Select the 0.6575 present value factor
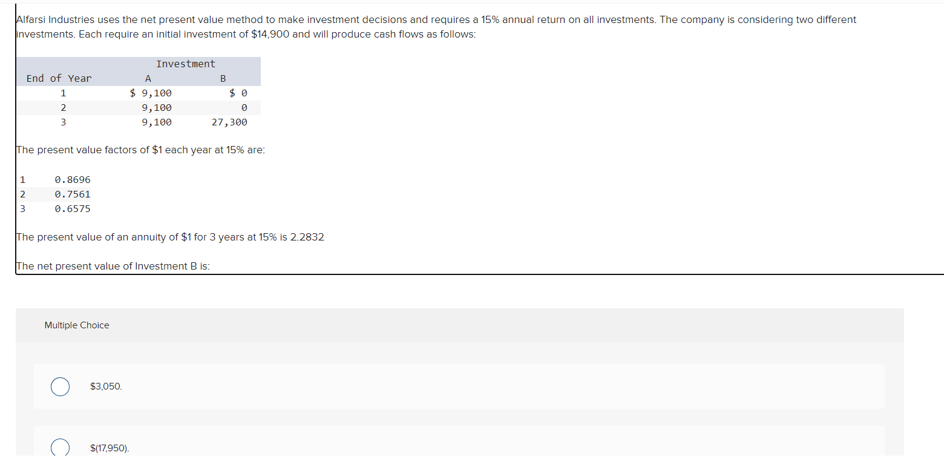Screen dimensions: 944x464 [x=72, y=208]
